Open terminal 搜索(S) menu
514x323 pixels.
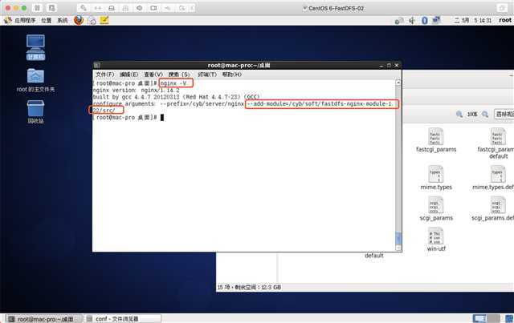(179, 75)
